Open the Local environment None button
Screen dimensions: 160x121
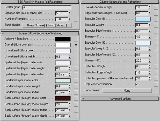click(x=127, y=91)
